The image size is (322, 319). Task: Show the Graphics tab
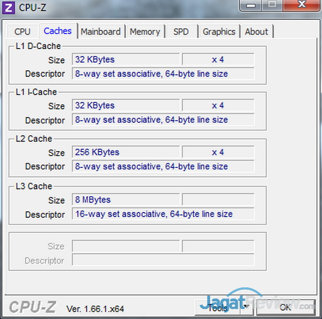coord(219,32)
